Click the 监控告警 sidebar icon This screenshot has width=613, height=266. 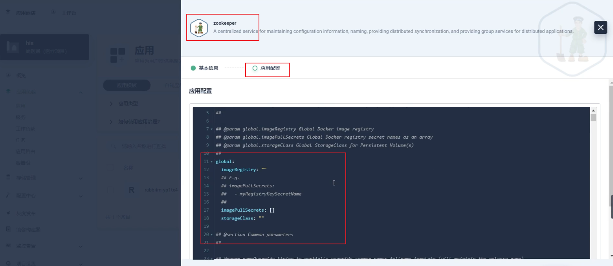pos(8,246)
